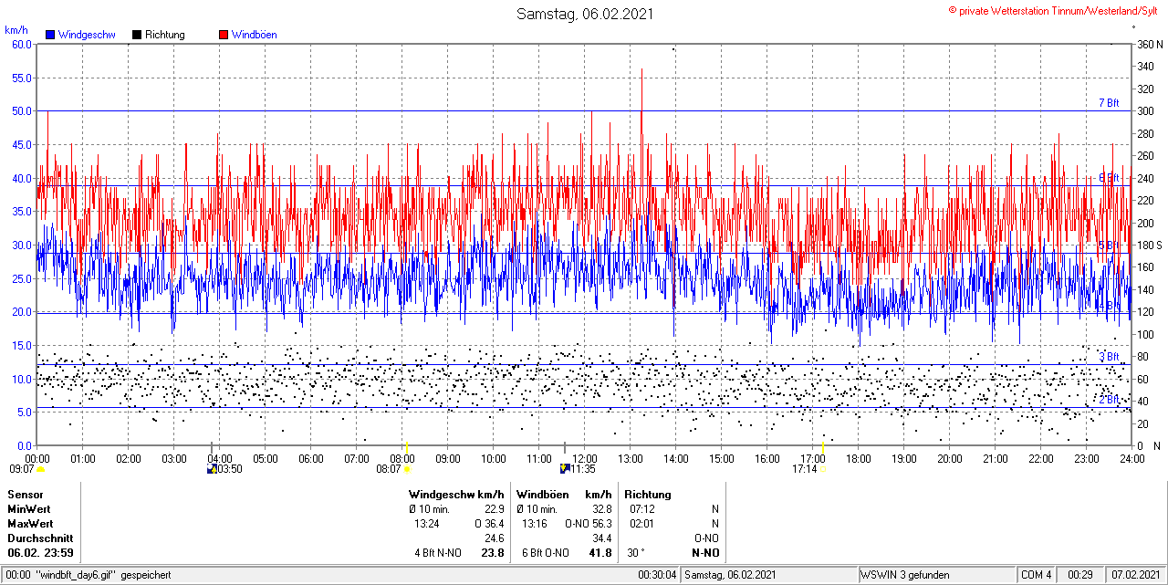
Task: Click the direction time 07:12
Action: pos(642,509)
